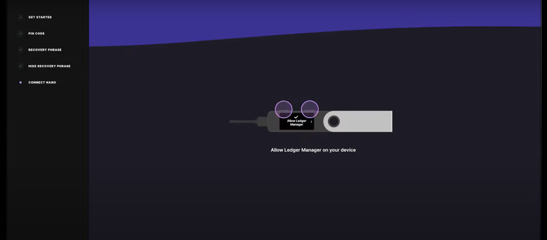This screenshot has width=547, height=240.
Task: Click the checkmark beside Hide Recovery Phrase
Action: pyautogui.click(x=21, y=66)
